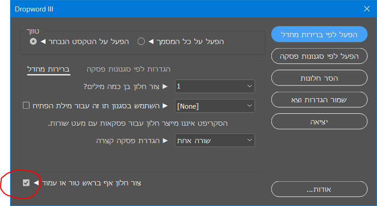
Task: Click the הגדרת פסקה קצרה label text
Action: [124, 140]
